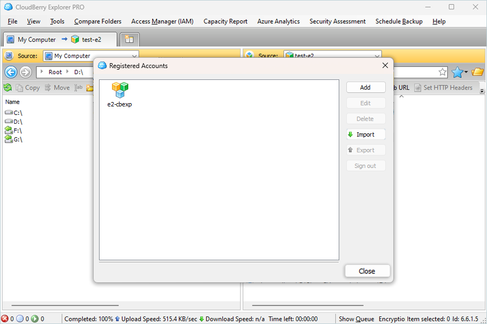Click computer icon beside left Source label

9,56
